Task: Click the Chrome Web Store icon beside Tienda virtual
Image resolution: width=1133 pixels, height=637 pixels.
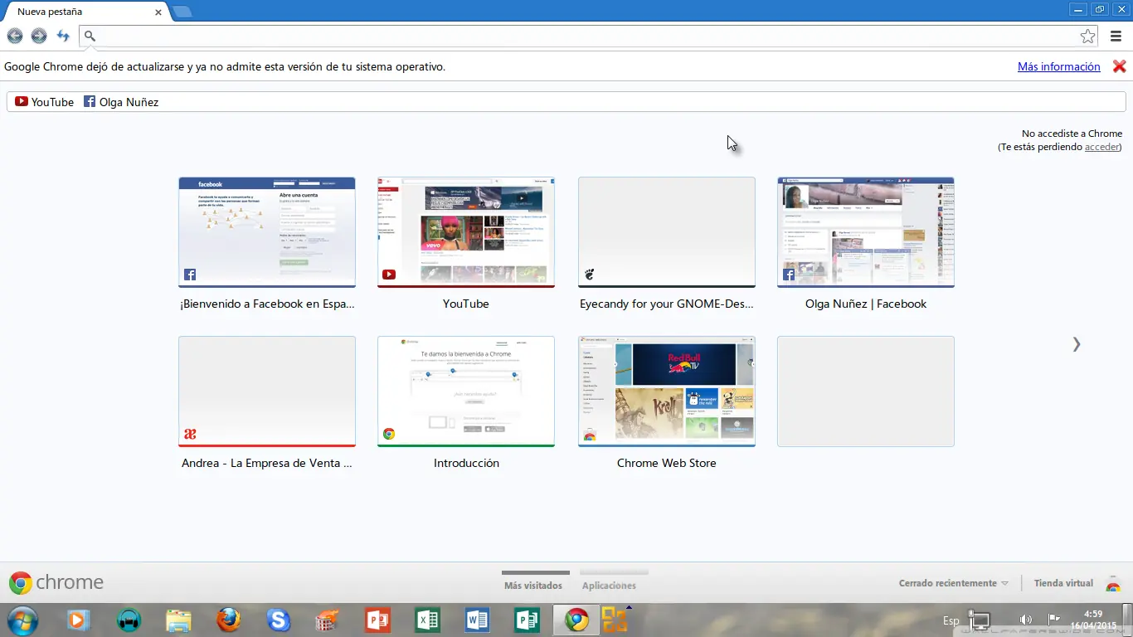Action: [x=1113, y=583]
